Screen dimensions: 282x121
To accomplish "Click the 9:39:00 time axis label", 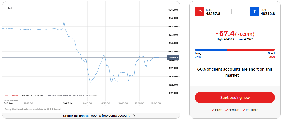I will point(105,103).
